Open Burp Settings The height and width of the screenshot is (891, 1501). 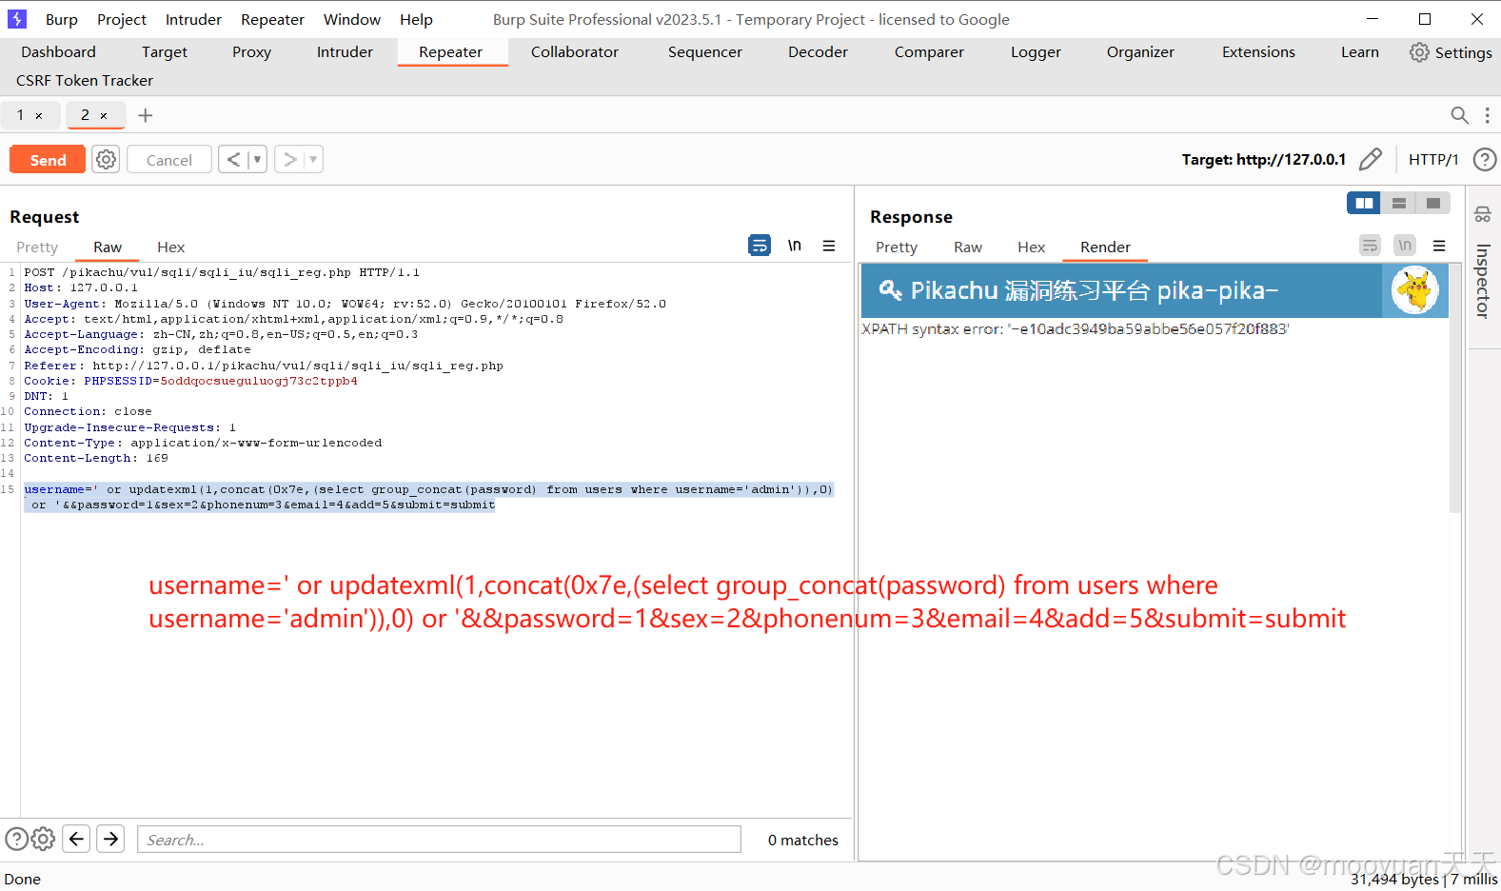(x=1451, y=52)
